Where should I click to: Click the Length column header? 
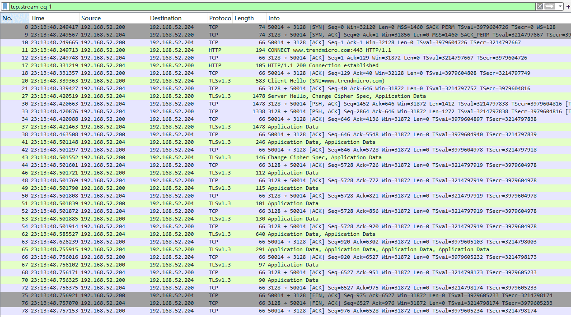click(x=248, y=18)
